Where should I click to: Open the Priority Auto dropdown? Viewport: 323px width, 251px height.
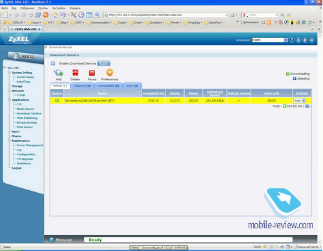point(300,100)
